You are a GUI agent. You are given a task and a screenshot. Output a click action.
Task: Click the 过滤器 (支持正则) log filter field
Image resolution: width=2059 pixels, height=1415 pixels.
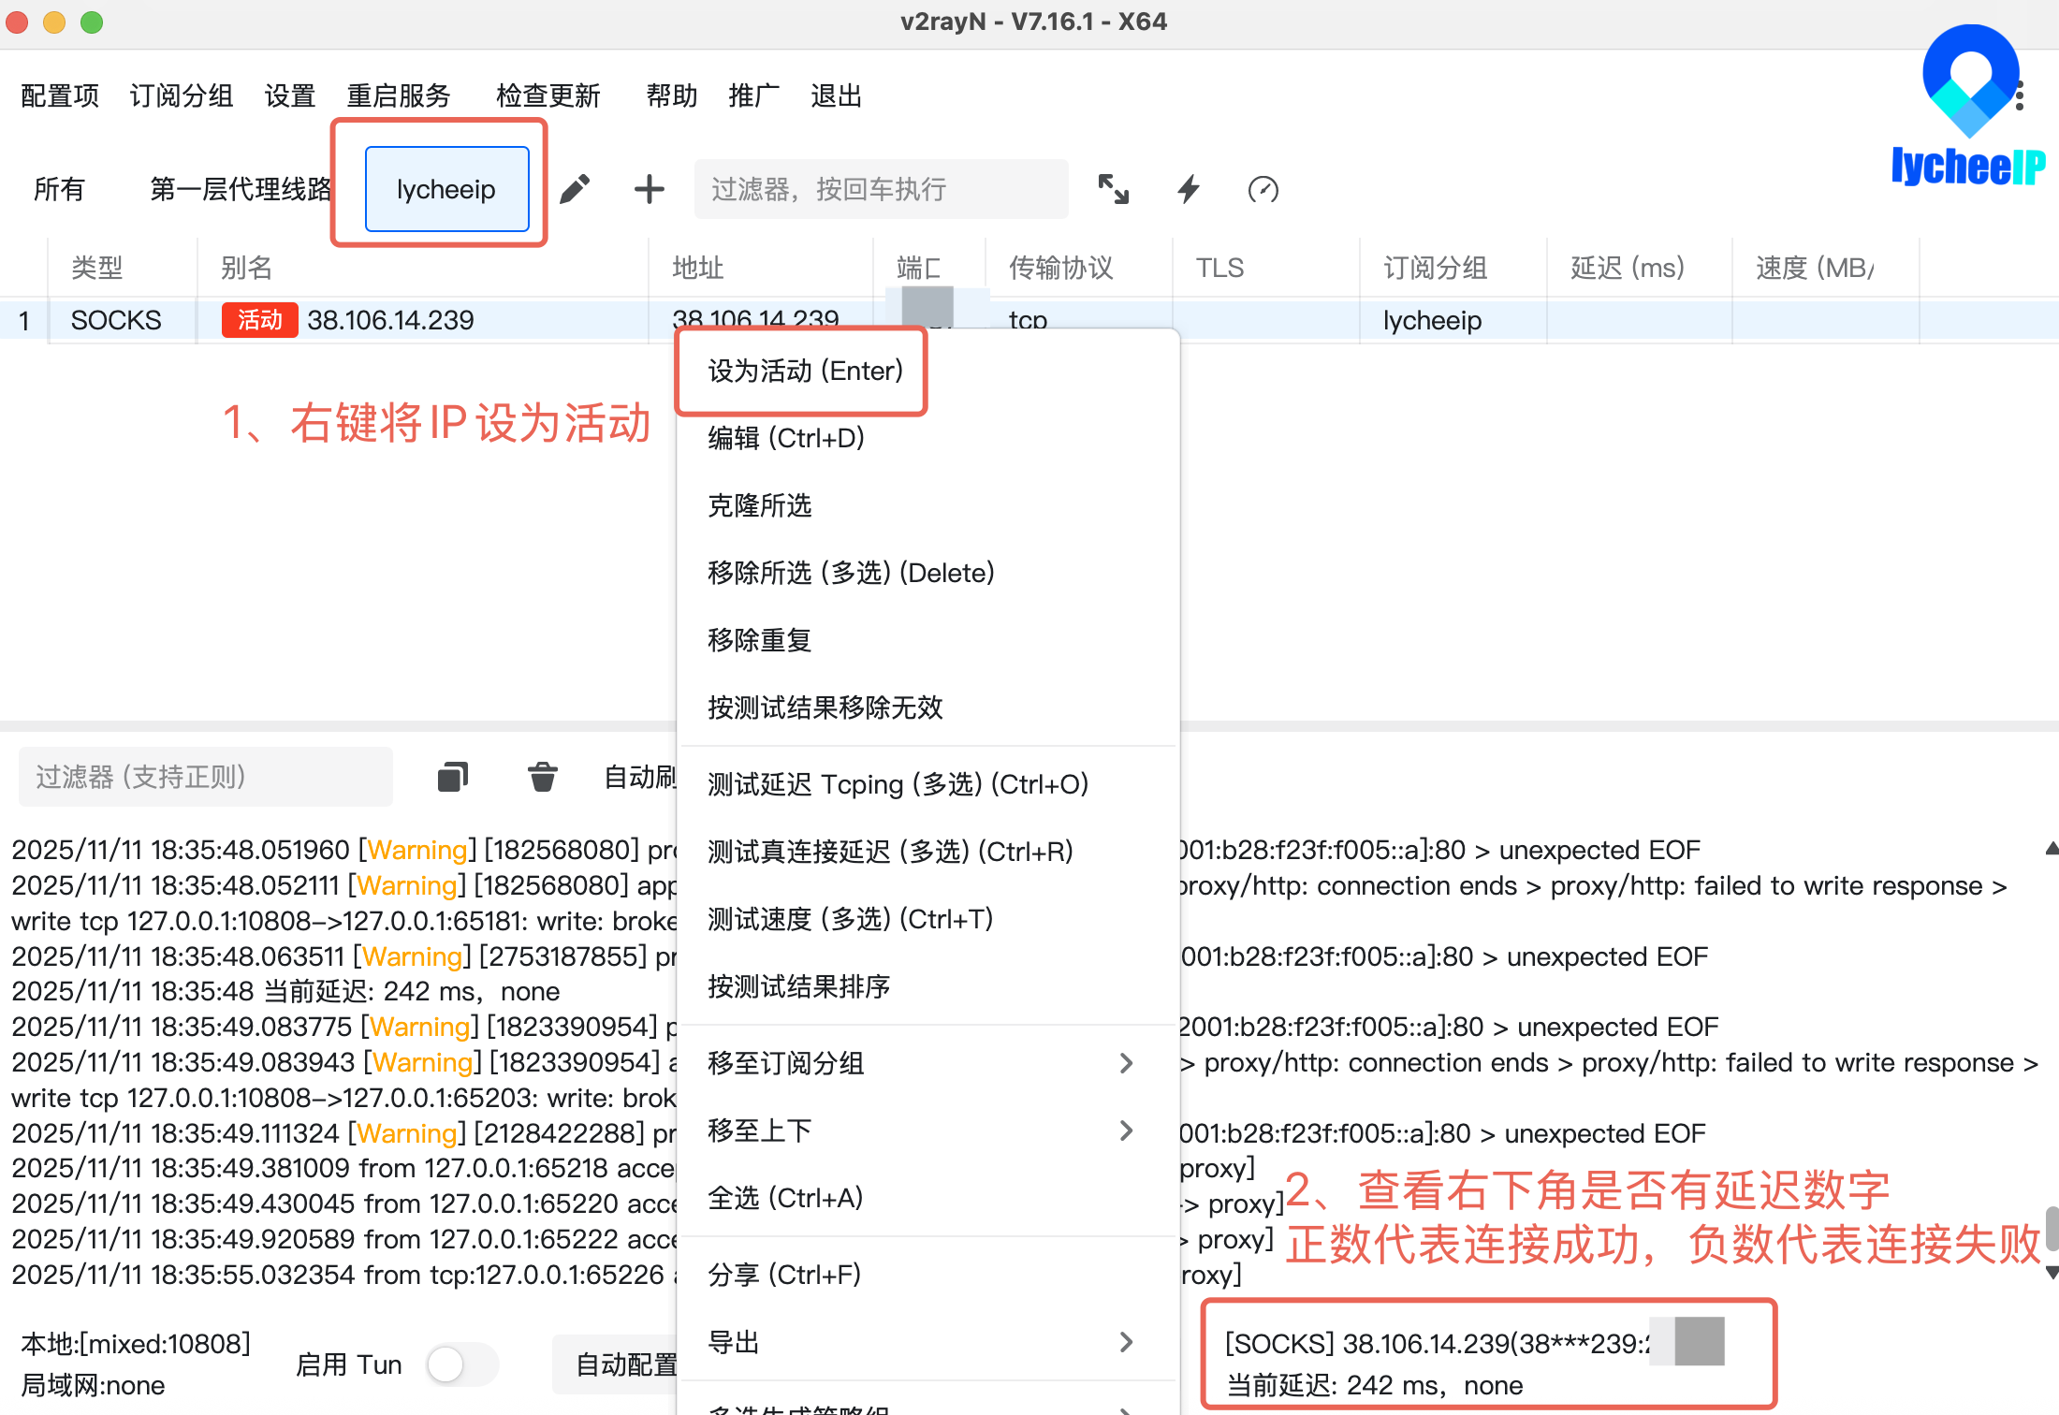point(206,777)
